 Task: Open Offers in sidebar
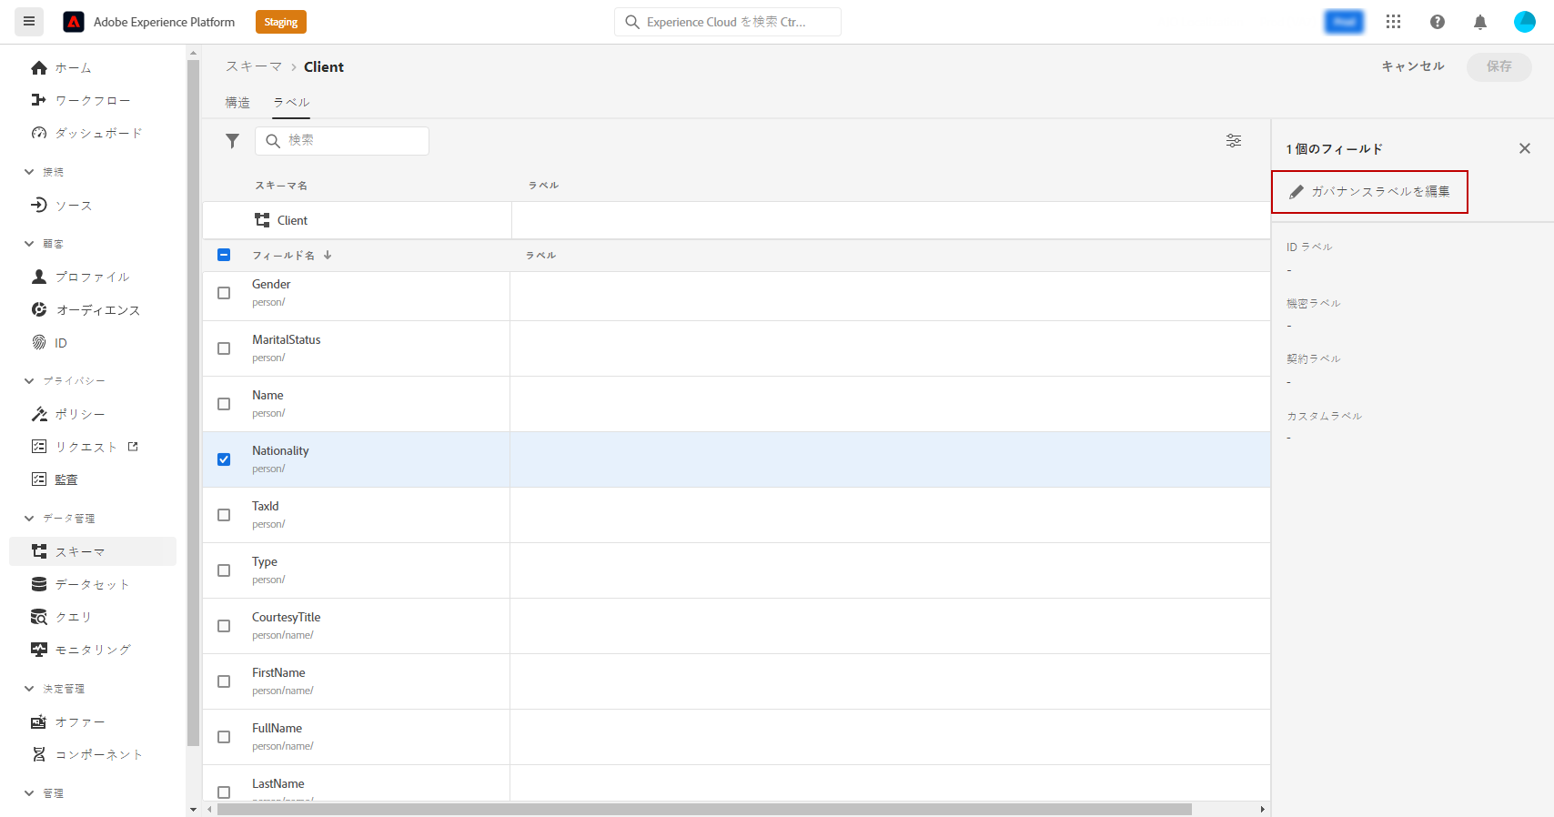coord(67,721)
